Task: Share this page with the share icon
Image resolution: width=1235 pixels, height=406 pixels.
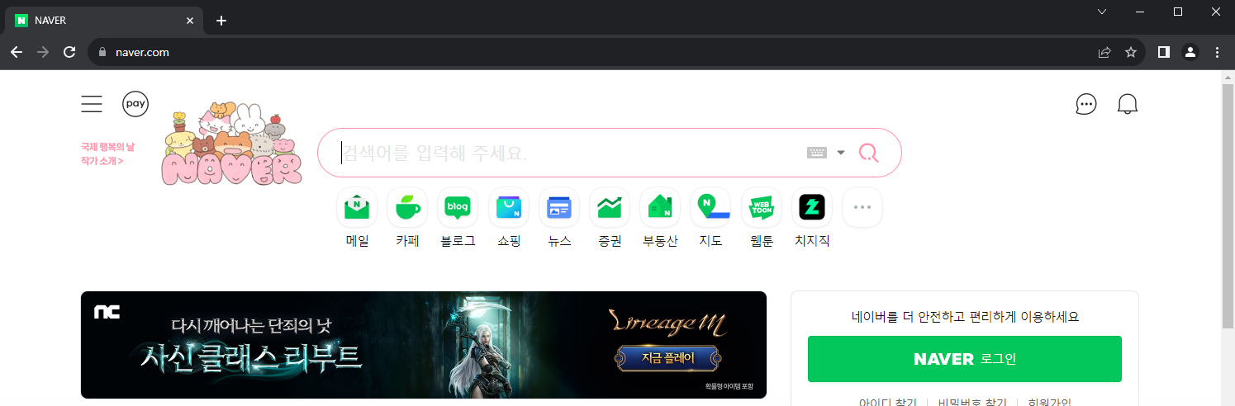Action: coord(1104,52)
